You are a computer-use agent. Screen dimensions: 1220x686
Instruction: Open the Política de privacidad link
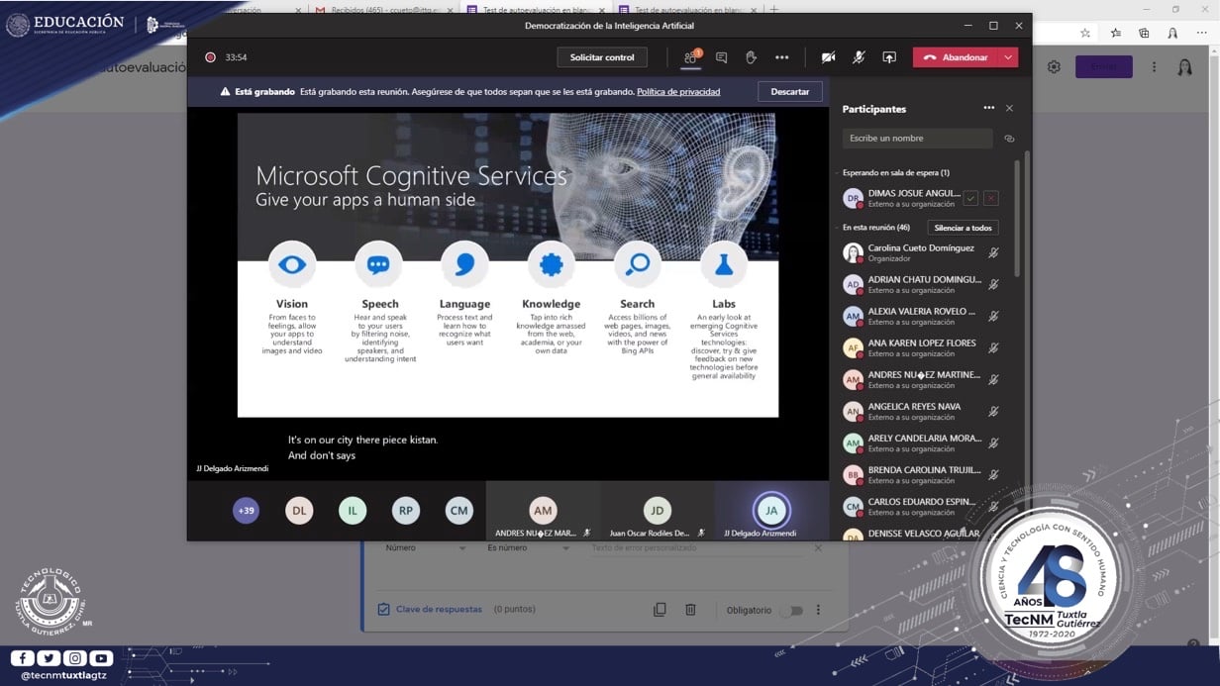(x=678, y=92)
